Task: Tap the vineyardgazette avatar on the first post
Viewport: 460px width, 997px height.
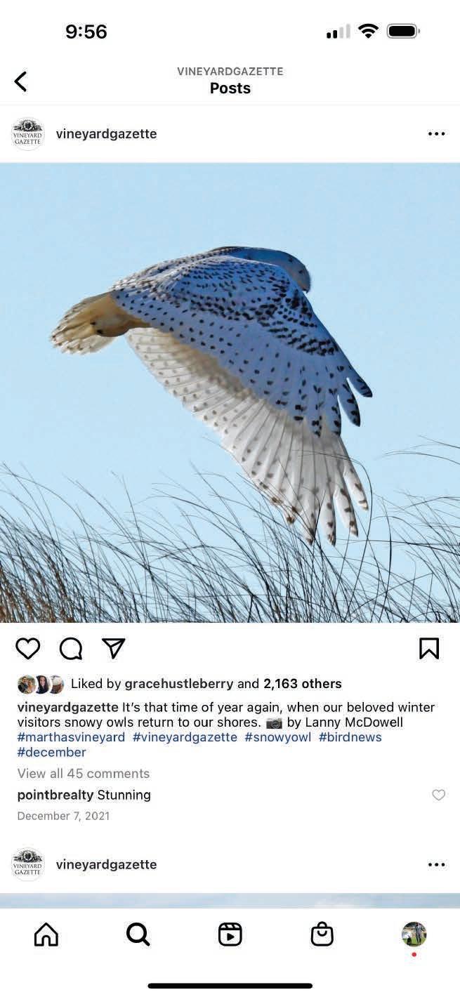Action: pyautogui.click(x=28, y=134)
